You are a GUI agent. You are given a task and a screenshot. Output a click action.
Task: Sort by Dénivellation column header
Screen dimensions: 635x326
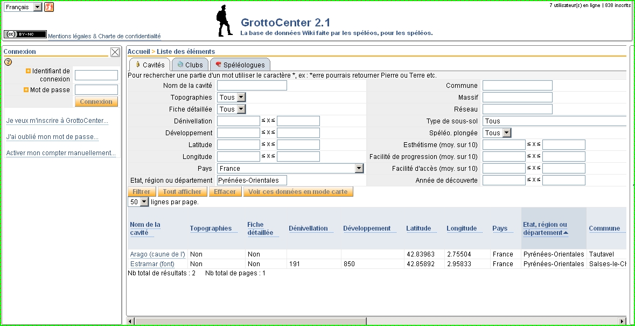[x=308, y=228]
